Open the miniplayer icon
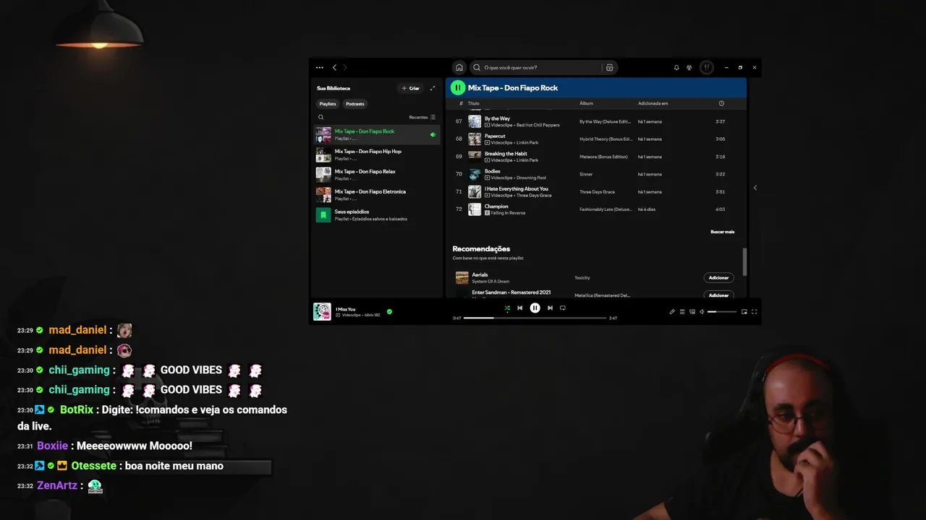This screenshot has width=926, height=520. click(x=744, y=312)
